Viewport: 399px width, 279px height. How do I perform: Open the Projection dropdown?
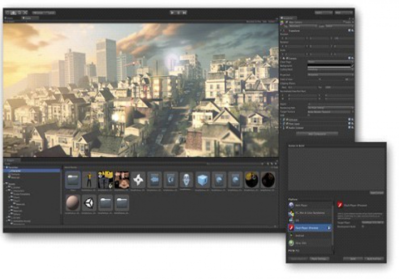330,75
